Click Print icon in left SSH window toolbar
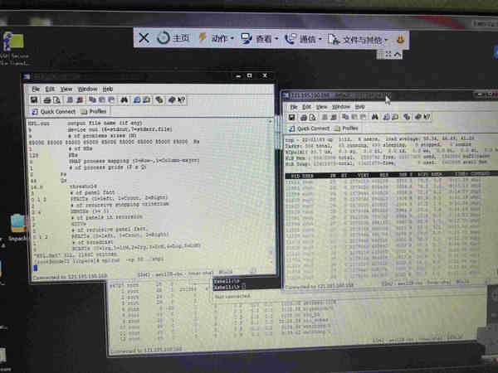Screen dimensions: 498x373 click(x=47, y=100)
